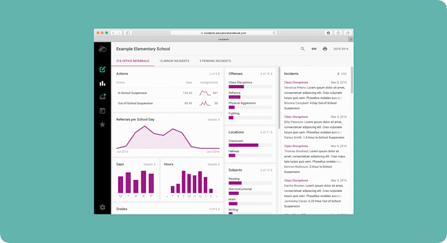447x243 pixels.
Task: Expand Locations via '2 of 11' chevron
Action: [267, 133]
